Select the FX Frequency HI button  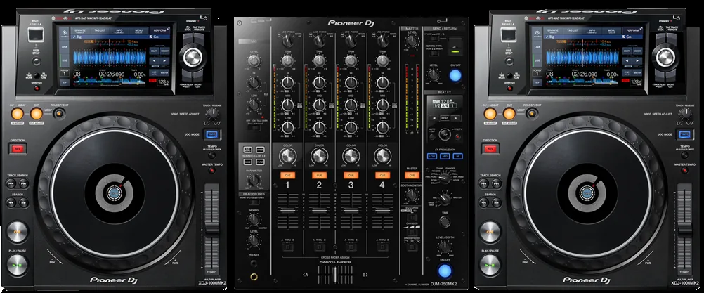(x=457, y=156)
